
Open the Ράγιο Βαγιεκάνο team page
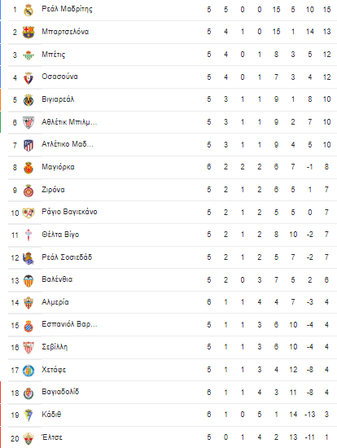69,212
